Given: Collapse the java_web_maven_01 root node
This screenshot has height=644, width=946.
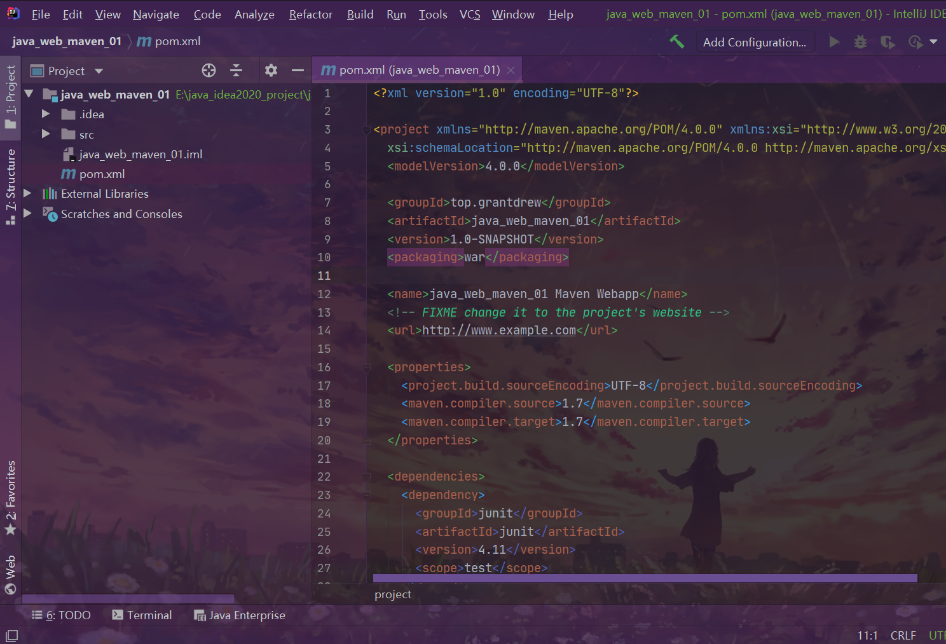Looking at the screenshot, I should pos(29,94).
